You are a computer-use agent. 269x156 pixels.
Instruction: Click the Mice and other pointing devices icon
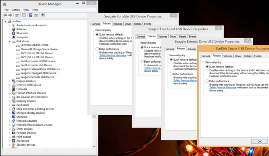[x=14, y=109]
